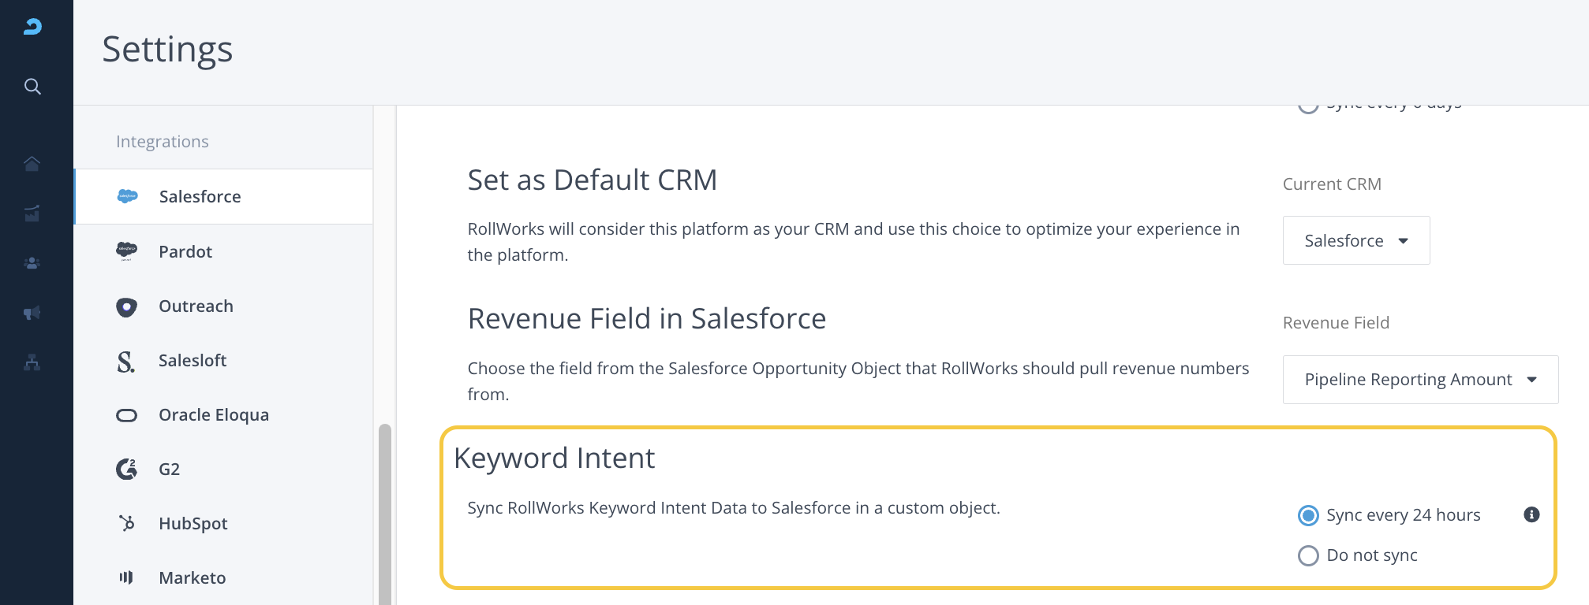
Task: Go to the Home icon in sidebar
Action: (x=32, y=164)
